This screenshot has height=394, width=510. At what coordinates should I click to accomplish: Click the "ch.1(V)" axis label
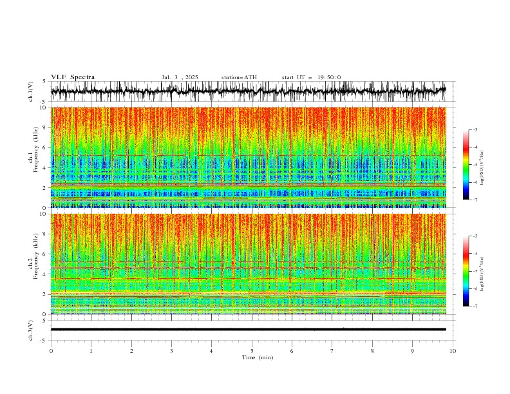(31, 91)
